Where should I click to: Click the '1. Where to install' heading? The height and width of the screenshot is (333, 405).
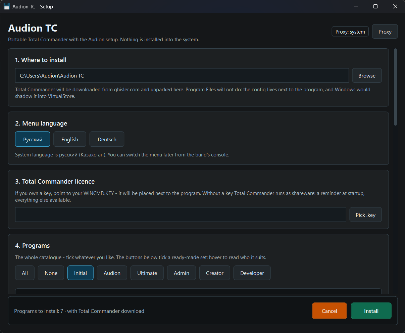(x=41, y=60)
